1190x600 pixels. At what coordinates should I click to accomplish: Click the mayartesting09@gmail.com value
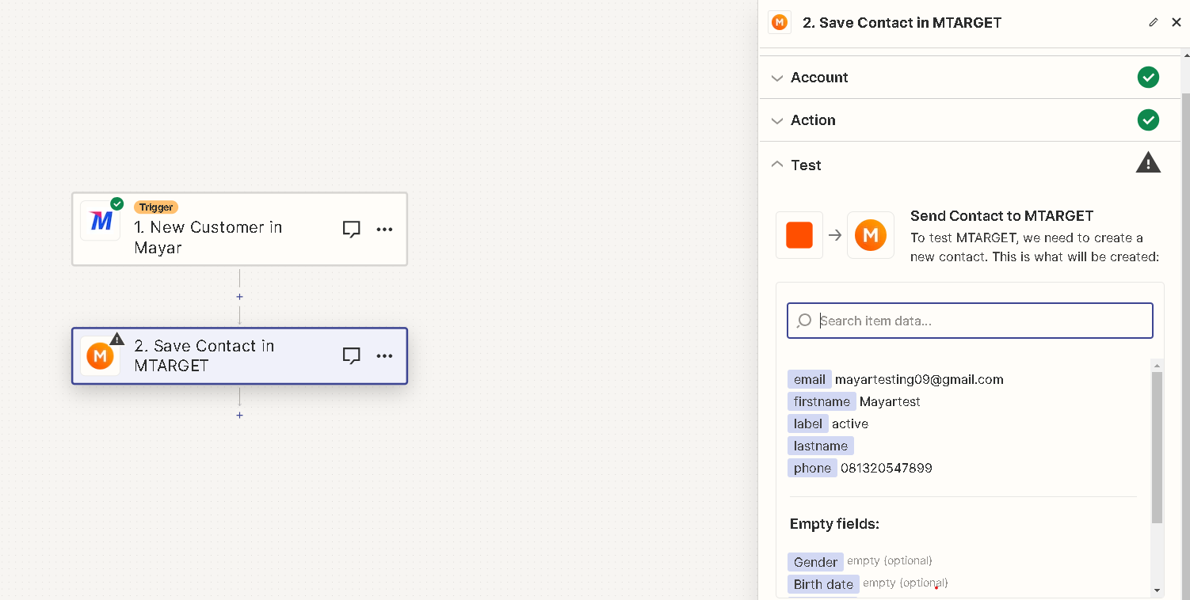919,379
